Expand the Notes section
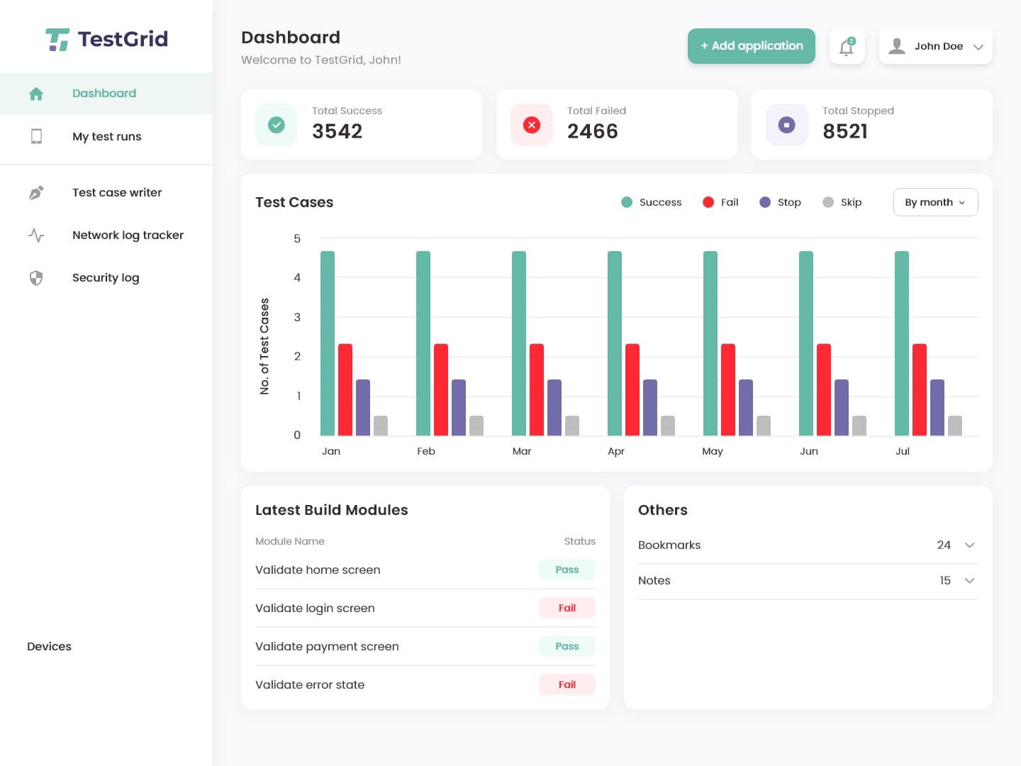Screen dimensions: 1021x766 pyautogui.click(x=969, y=580)
